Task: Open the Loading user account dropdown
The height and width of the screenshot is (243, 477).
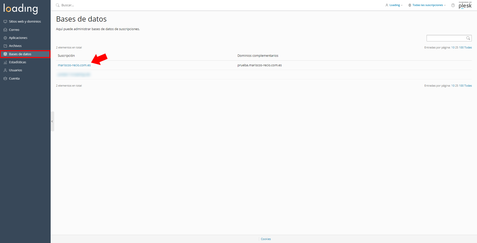Action: tap(394, 5)
